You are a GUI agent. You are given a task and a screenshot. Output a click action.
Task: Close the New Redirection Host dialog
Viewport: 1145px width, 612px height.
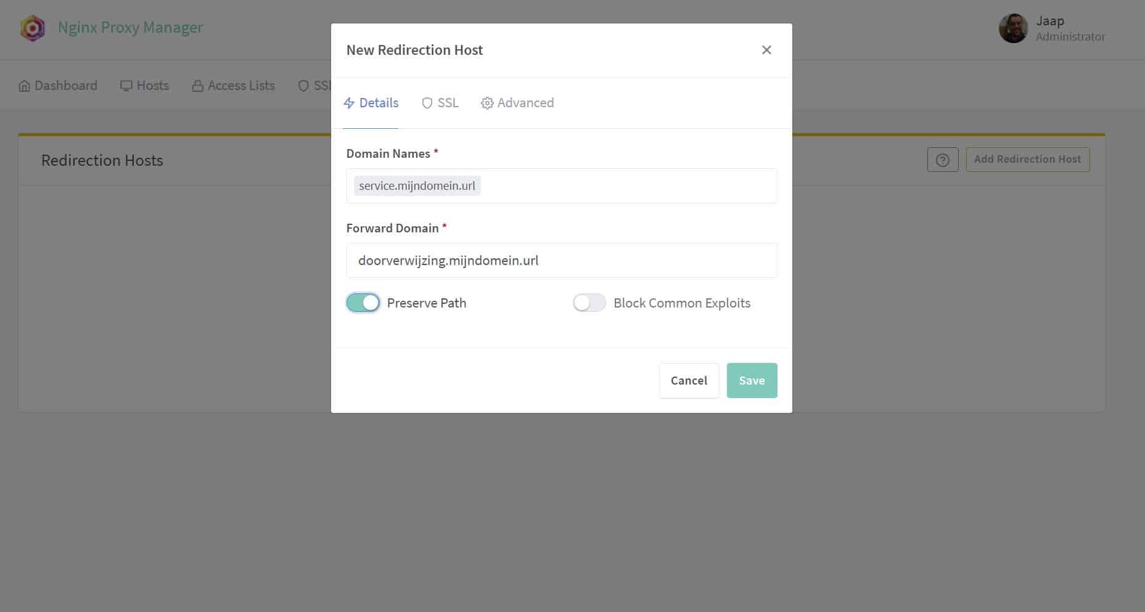point(766,50)
